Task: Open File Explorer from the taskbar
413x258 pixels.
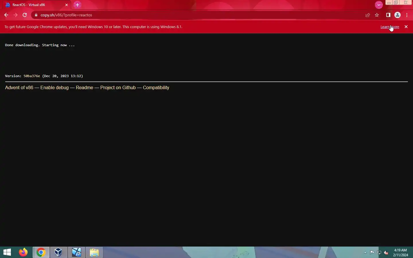Action: click(94, 252)
